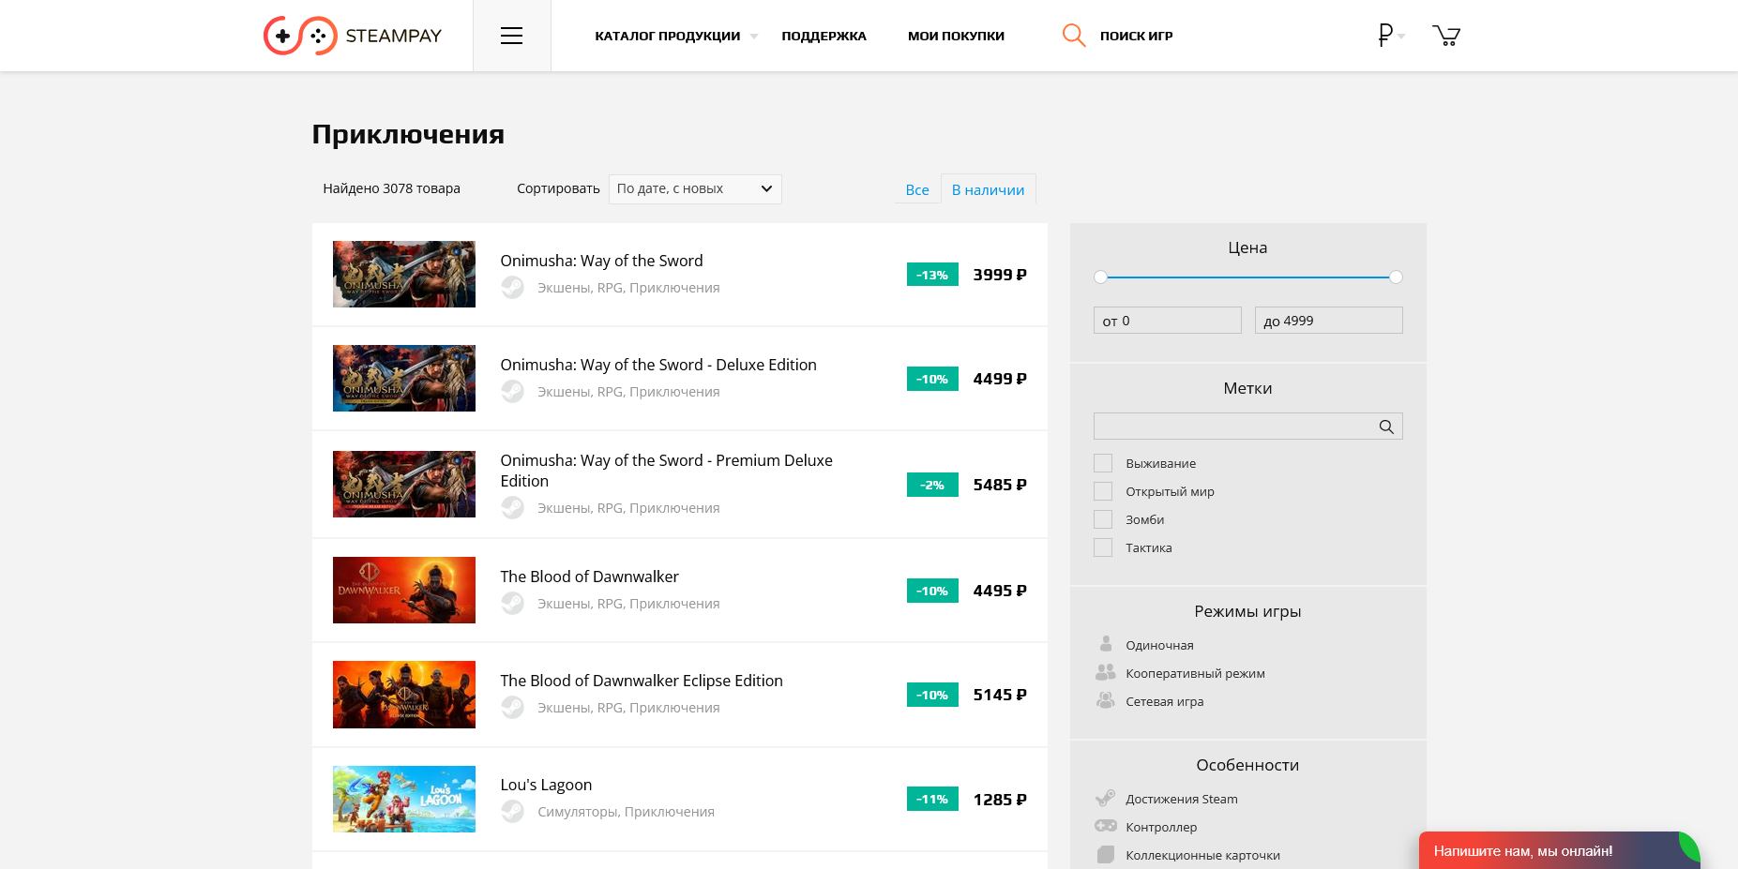Filter by Достижения Steam feature

point(1182,799)
